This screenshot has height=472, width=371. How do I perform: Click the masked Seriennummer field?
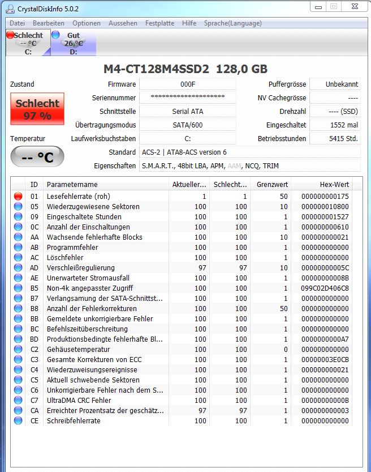188,97
